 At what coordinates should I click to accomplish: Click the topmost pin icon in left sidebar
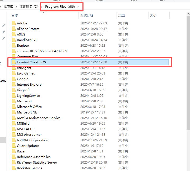3,26
